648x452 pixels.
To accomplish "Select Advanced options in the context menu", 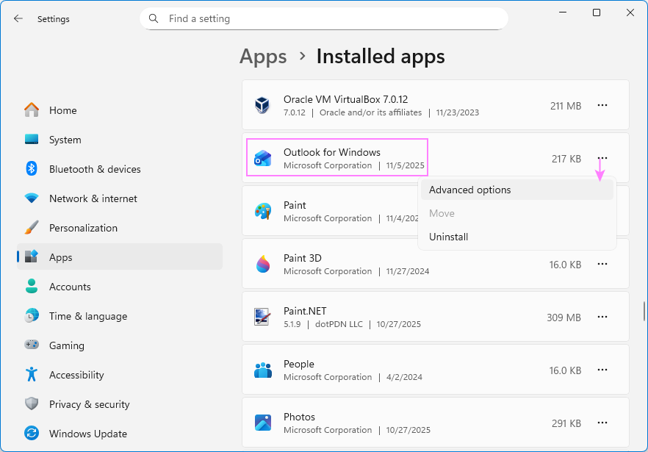I will coord(469,190).
